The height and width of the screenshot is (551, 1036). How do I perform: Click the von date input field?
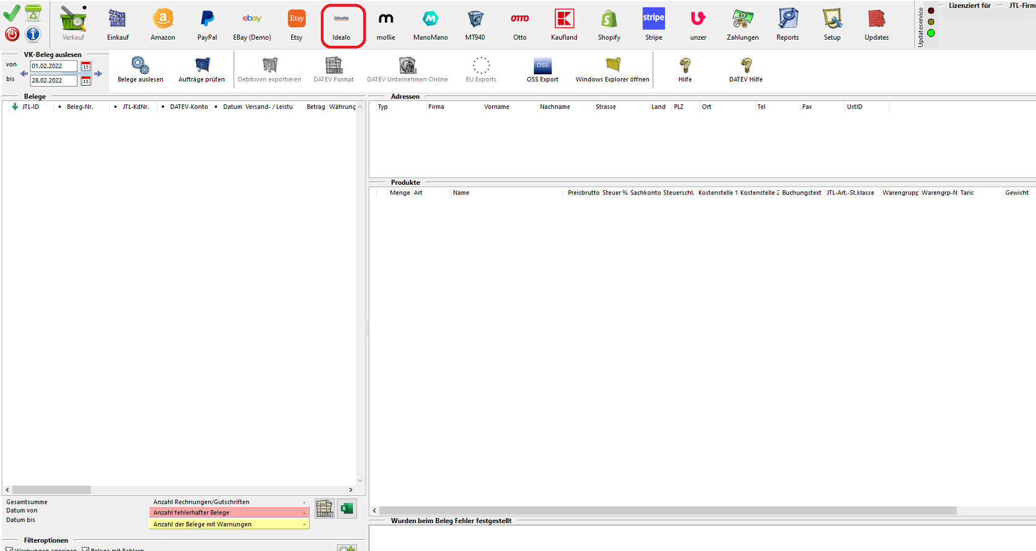(53, 66)
